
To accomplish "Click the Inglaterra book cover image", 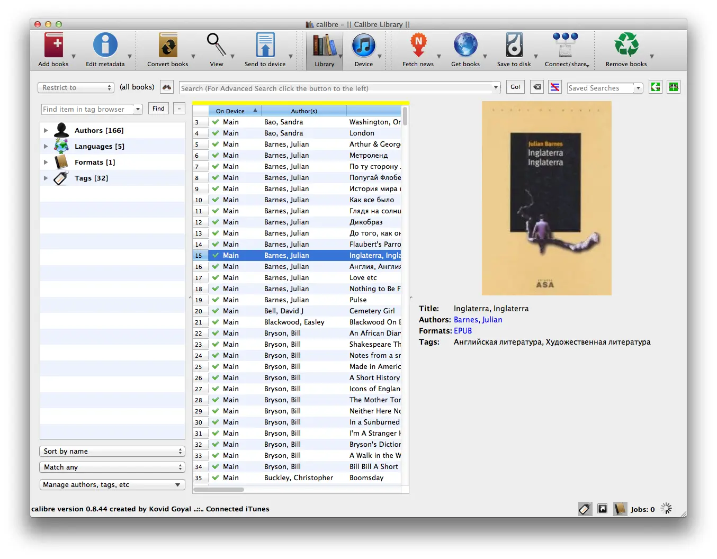I will click(x=546, y=198).
